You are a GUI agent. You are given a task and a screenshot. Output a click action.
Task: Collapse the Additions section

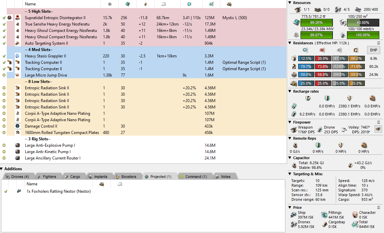point(2,169)
